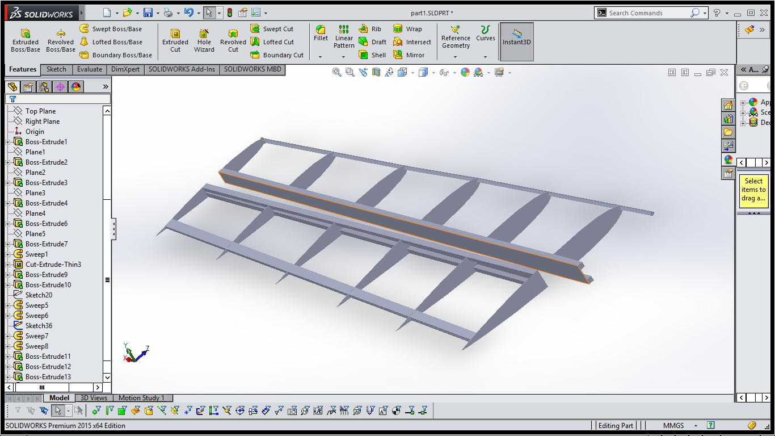Click the Mirror feature tool
The width and height of the screenshot is (775, 436).
(x=408, y=55)
